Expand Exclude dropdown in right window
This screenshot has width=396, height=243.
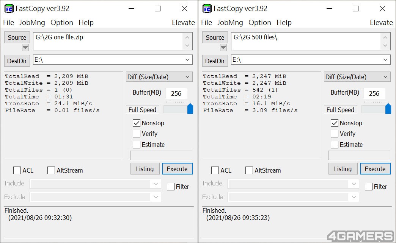(x=354, y=197)
